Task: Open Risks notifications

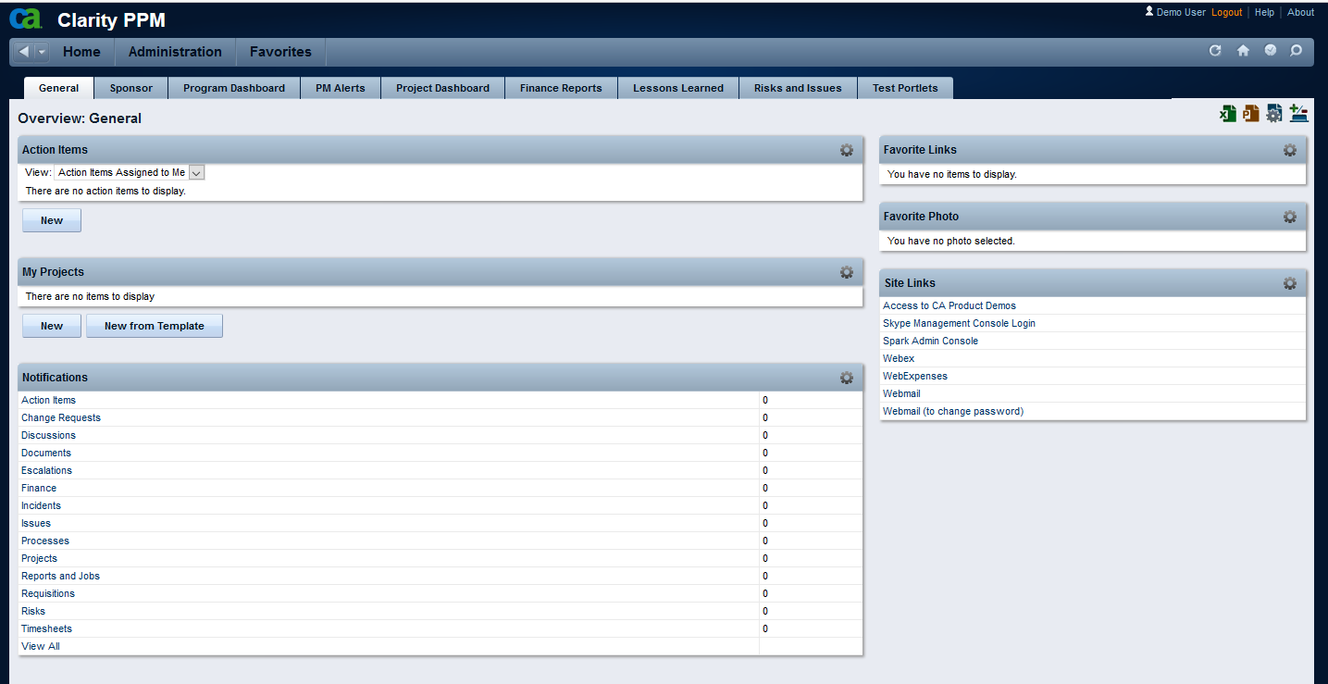Action: pos(33,611)
